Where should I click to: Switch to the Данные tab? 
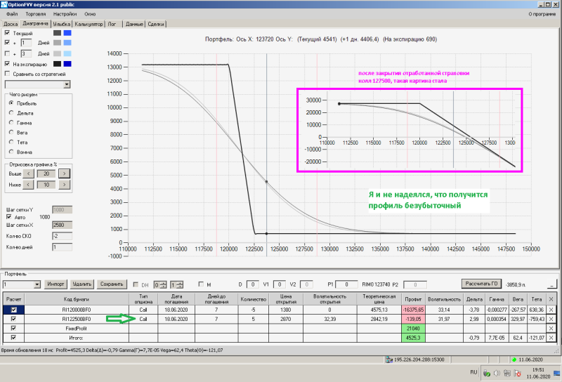pyautogui.click(x=134, y=24)
